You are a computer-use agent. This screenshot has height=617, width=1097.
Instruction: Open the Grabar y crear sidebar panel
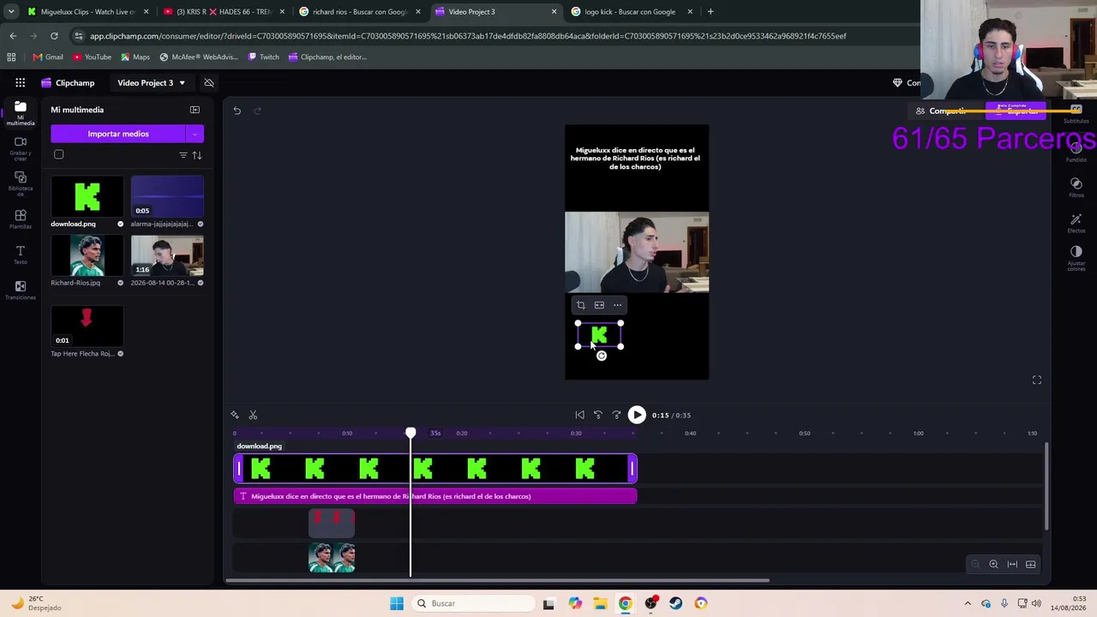click(x=21, y=147)
